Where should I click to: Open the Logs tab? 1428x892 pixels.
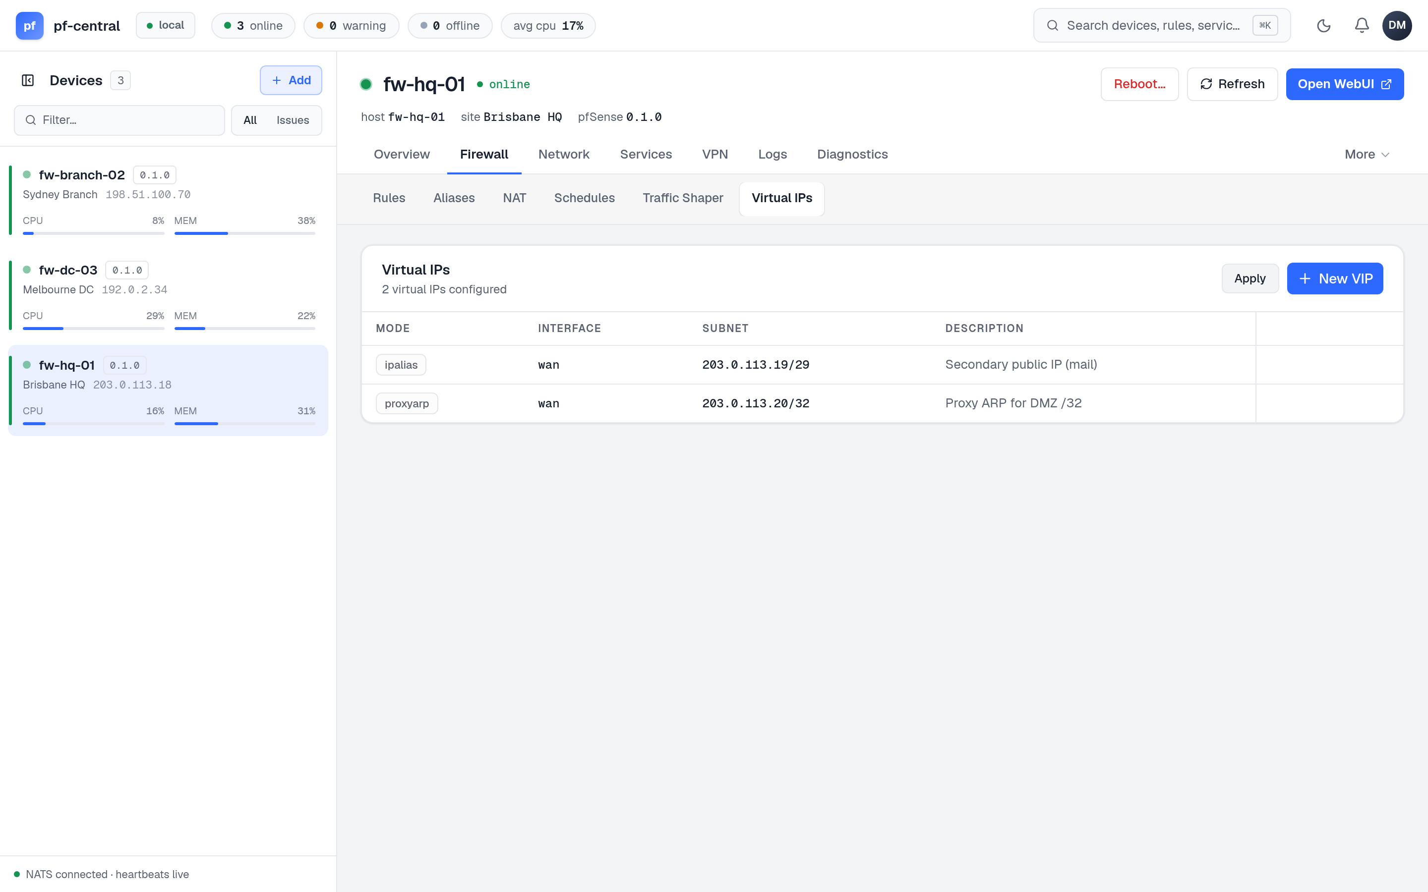click(x=772, y=155)
